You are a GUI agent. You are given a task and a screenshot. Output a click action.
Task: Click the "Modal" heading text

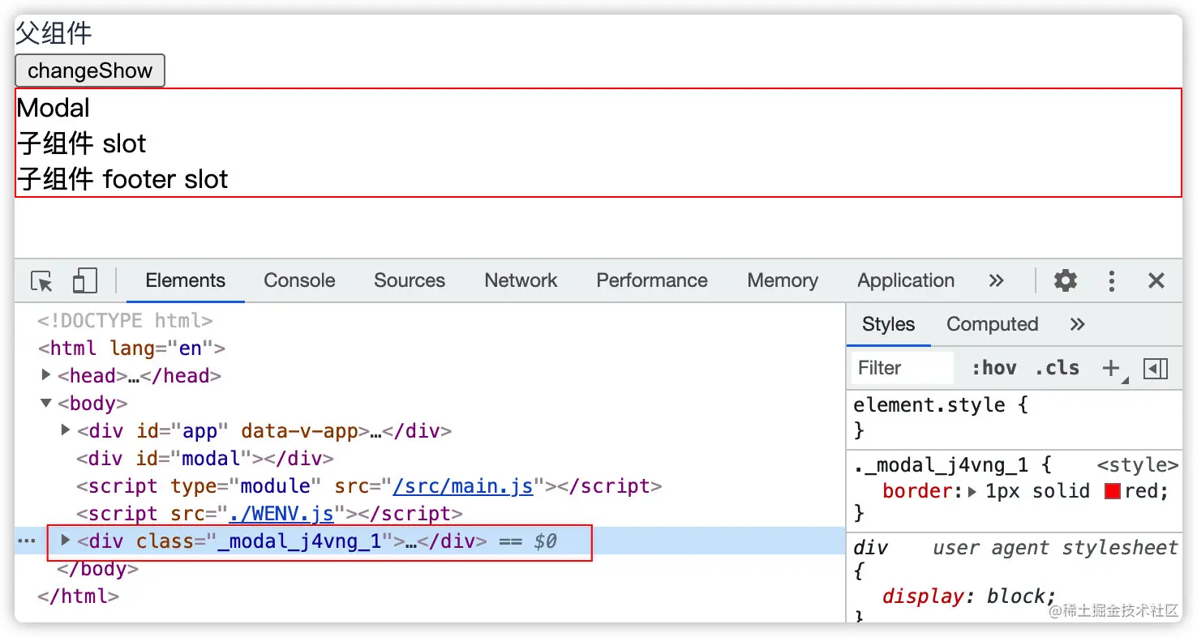click(54, 108)
